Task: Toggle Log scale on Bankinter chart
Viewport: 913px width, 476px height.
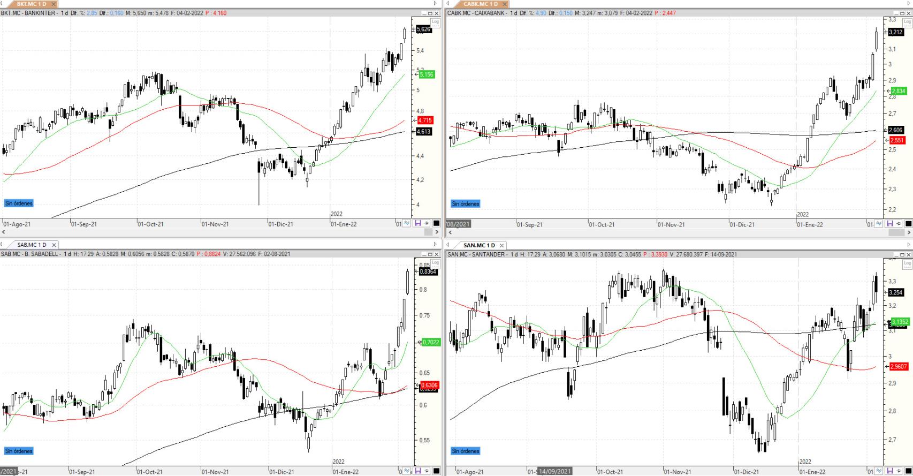Action: (435, 22)
